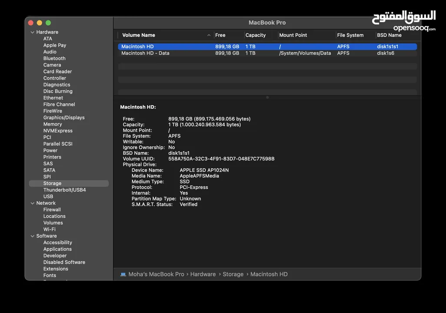Screen dimensions: 446x313
Task: Select Ethernet in the sidebar
Action: tap(53, 98)
